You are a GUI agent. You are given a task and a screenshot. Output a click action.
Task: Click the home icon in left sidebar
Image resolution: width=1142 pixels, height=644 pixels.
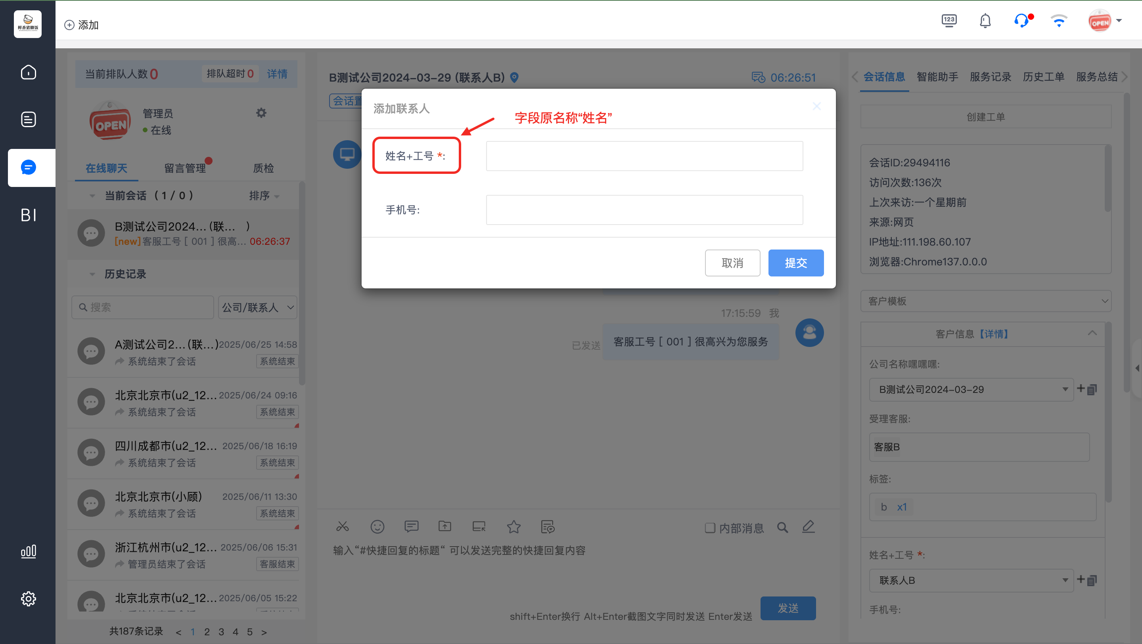coord(29,72)
